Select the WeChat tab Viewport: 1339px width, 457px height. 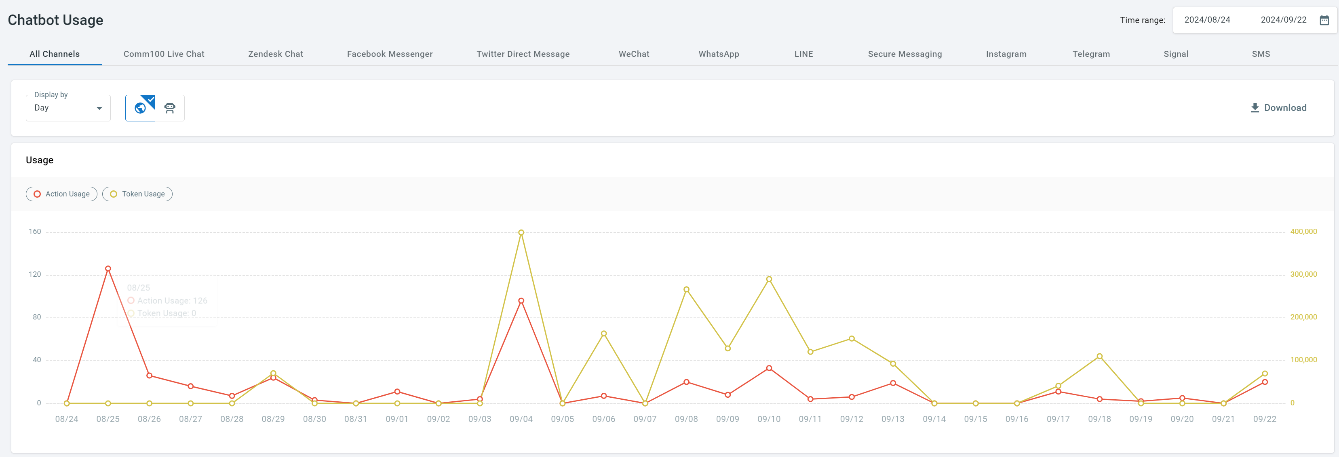[634, 54]
